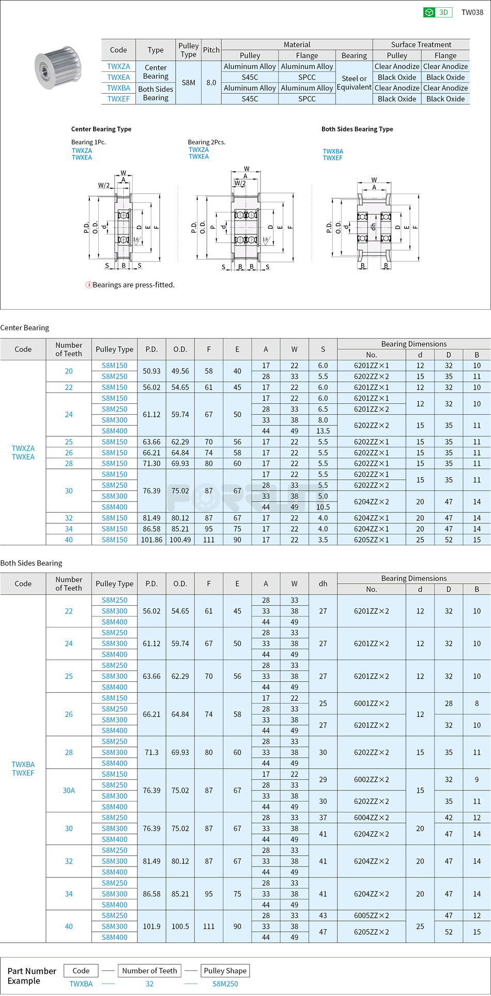Click the 6005ZZ×2 bearing number cell

pyautogui.click(x=372, y=916)
